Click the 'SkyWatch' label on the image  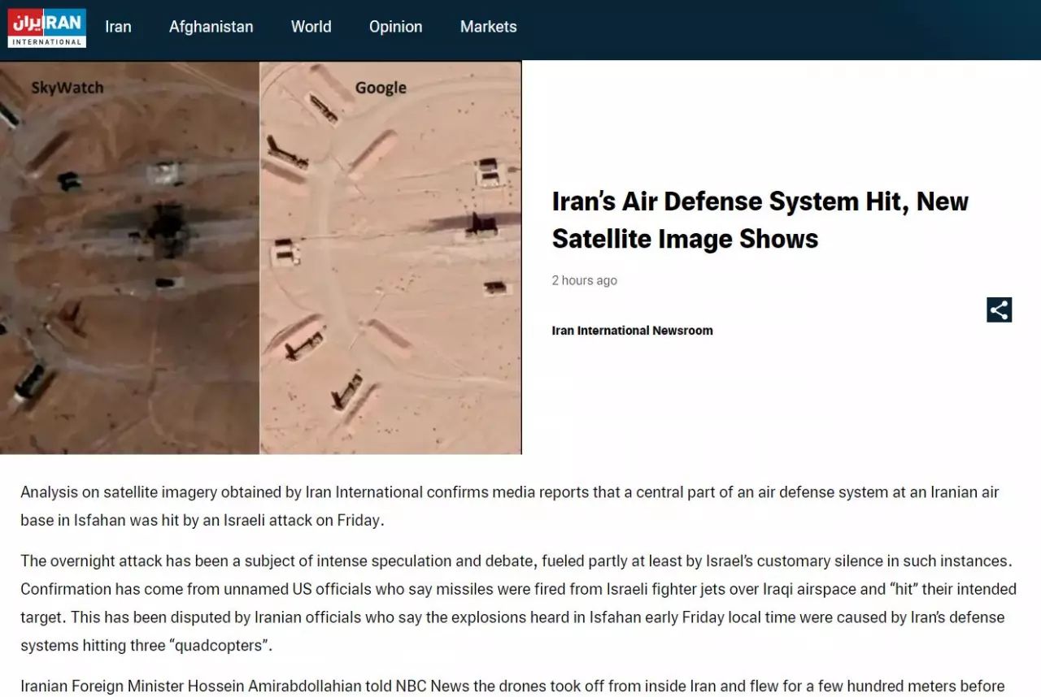point(68,87)
